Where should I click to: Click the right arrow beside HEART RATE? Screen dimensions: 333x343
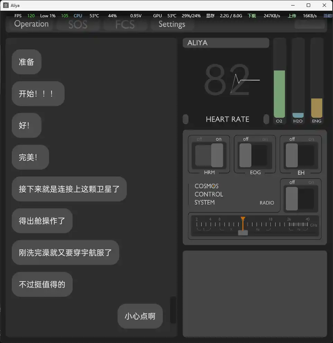(266, 119)
